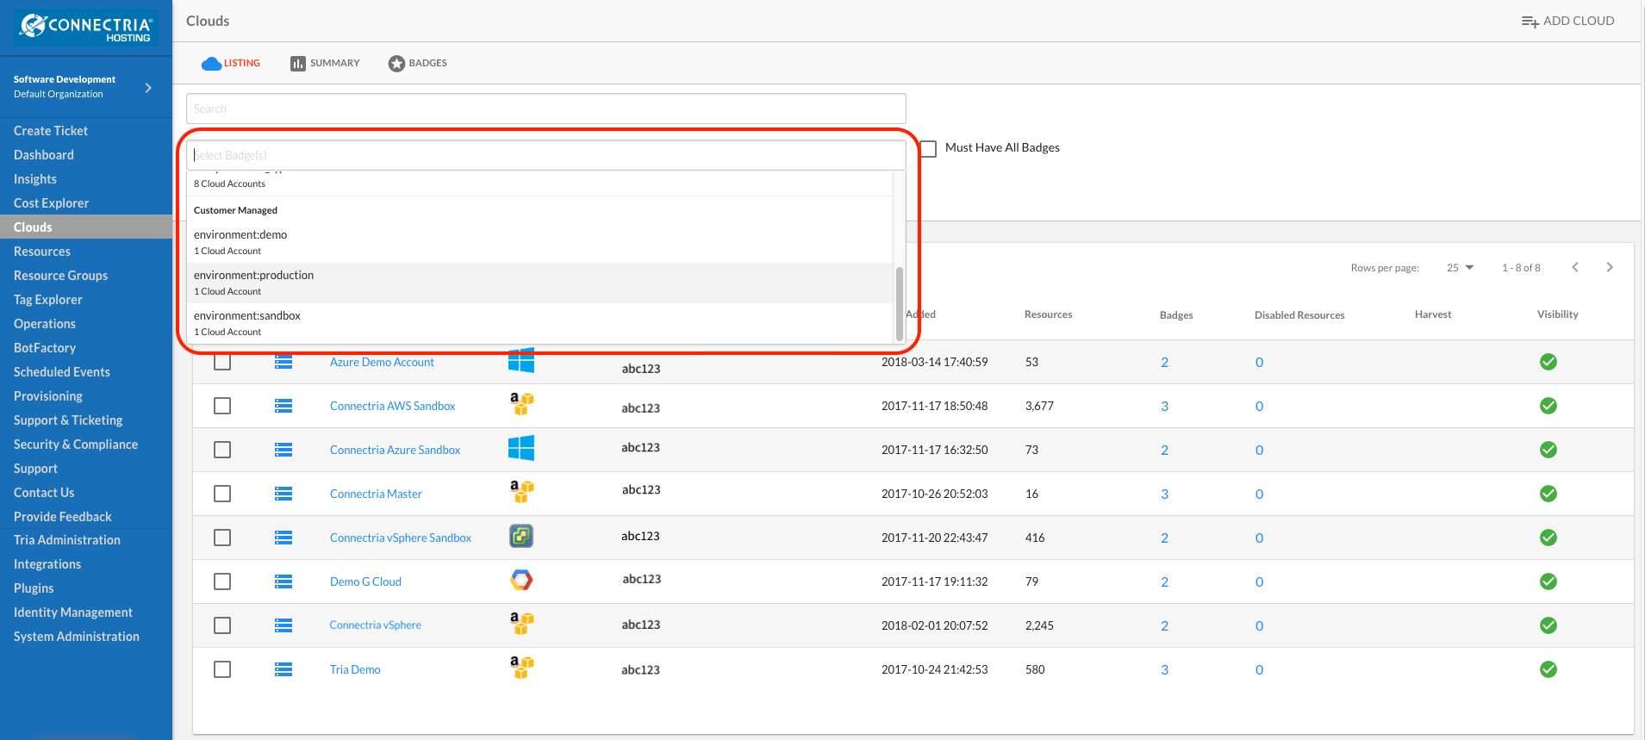Click AWS icon in Connectria AWS Sandbox row
Screen dimensions: 1645x740
coord(521,403)
